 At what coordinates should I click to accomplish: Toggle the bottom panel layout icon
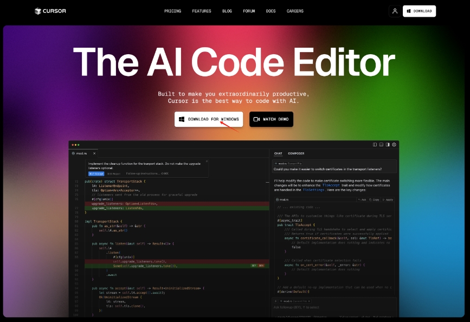coord(381,145)
